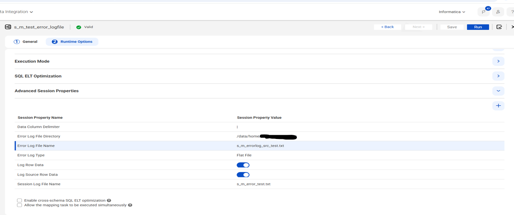The image size is (514, 215).
Task: Click the s_m_test_error_logfile task title
Action: [39, 27]
